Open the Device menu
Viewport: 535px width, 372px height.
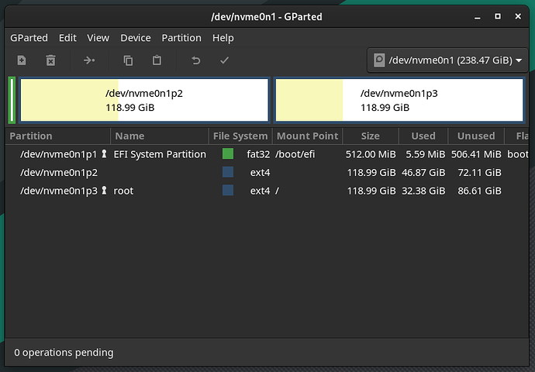[x=136, y=38]
